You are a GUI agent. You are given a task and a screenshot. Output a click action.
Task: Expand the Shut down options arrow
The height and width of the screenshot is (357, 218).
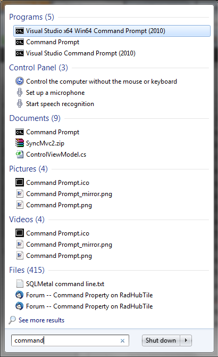186,340
